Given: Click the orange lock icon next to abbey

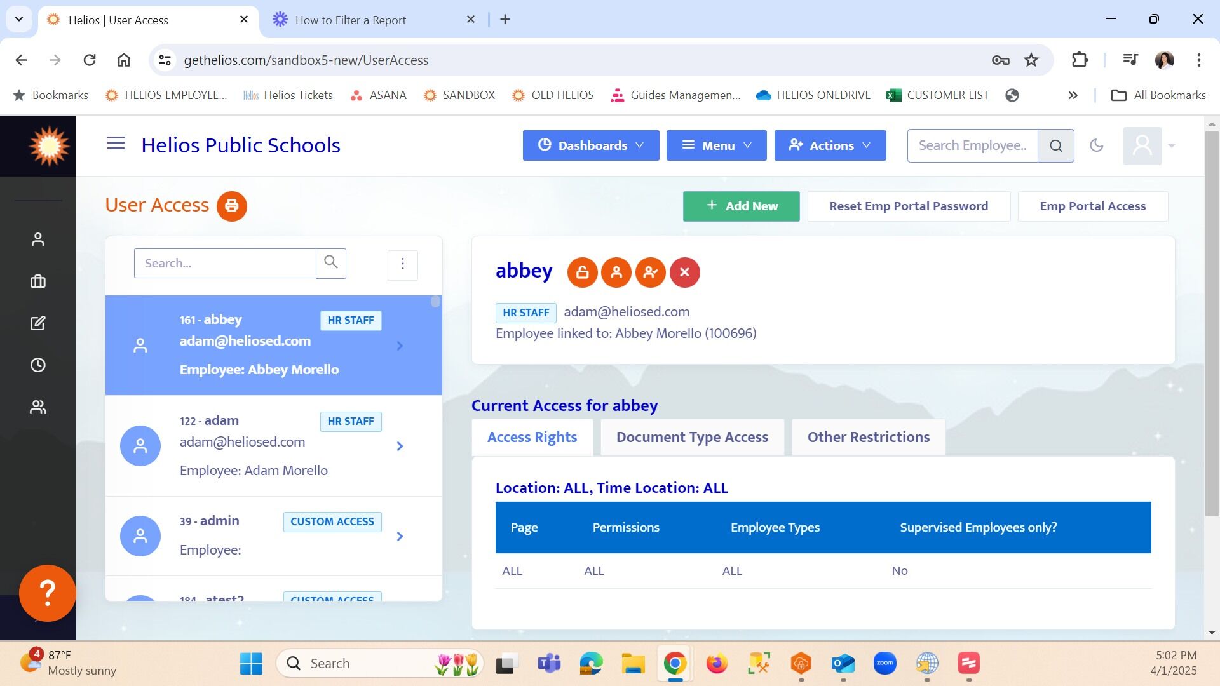Looking at the screenshot, I should point(582,272).
